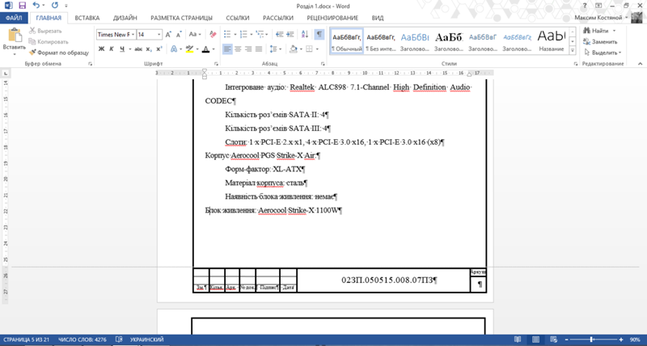
Task: Apply yellow text highlight color
Action: click(189, 49)
